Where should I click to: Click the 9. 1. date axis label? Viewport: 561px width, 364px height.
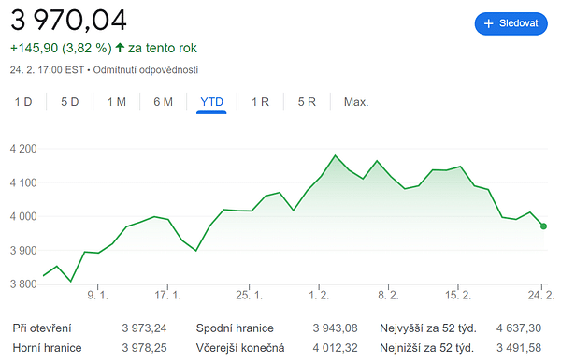coord(97,296)
